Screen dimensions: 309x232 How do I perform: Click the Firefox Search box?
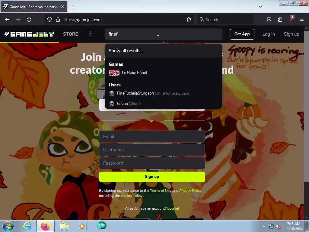click(x=225, y=20)
